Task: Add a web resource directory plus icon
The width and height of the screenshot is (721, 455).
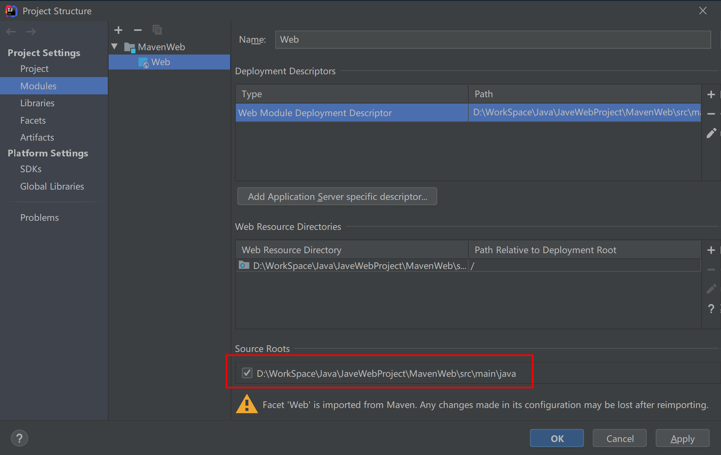Action: tap(711, 250)
